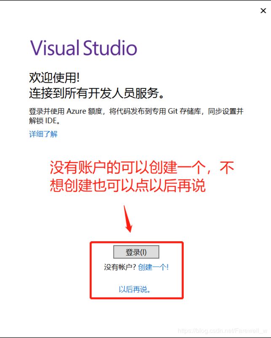Viewport: 271px width, 338px height.
Task: Click the 欢迎使用! welcome heading
Action: [x=54, y=77]
